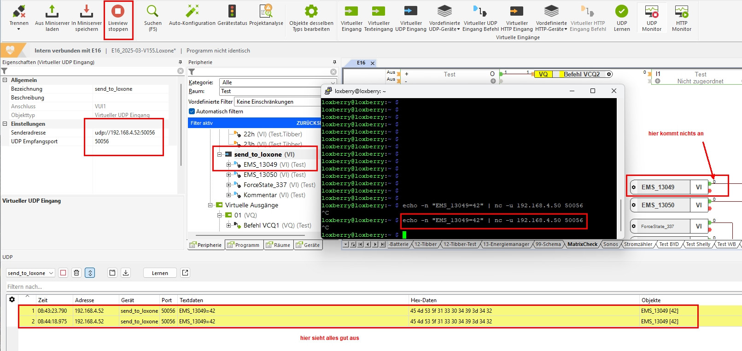The width and height of the screenshot is (742, 351).
Task: Click the Auto-Konfiguration wand icon
Action: pos(192,12)
